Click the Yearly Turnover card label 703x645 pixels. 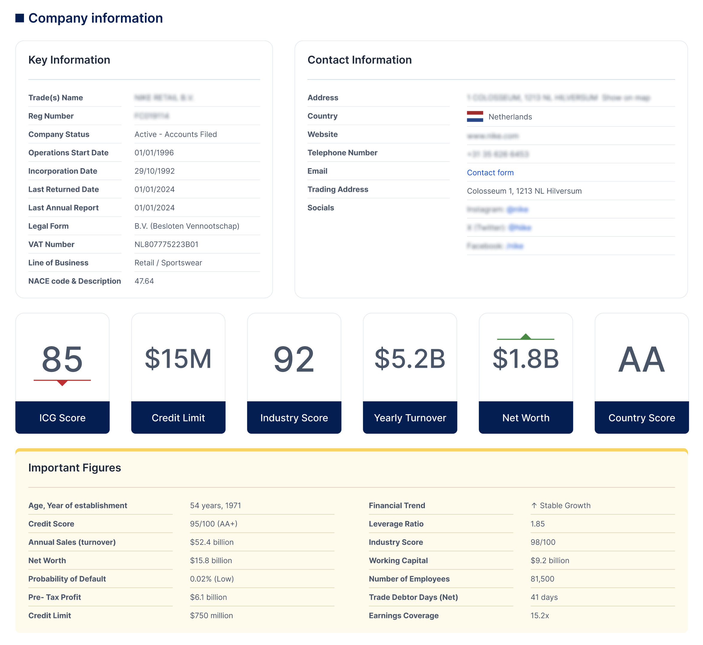coord(410,418)
